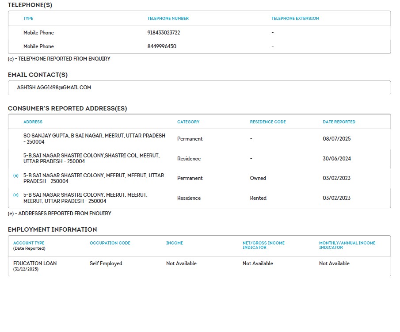This screenshot has width=400, height=332.
Task: Click the Employment Information section heading
Action: [52, 229]
